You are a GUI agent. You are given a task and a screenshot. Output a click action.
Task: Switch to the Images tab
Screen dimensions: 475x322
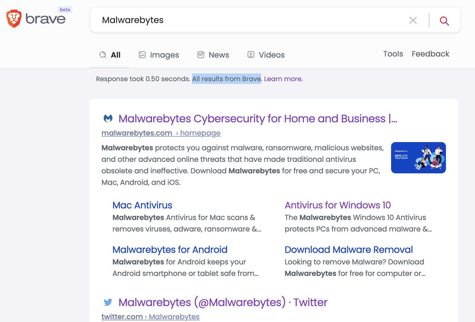click(x=159, y=55)
